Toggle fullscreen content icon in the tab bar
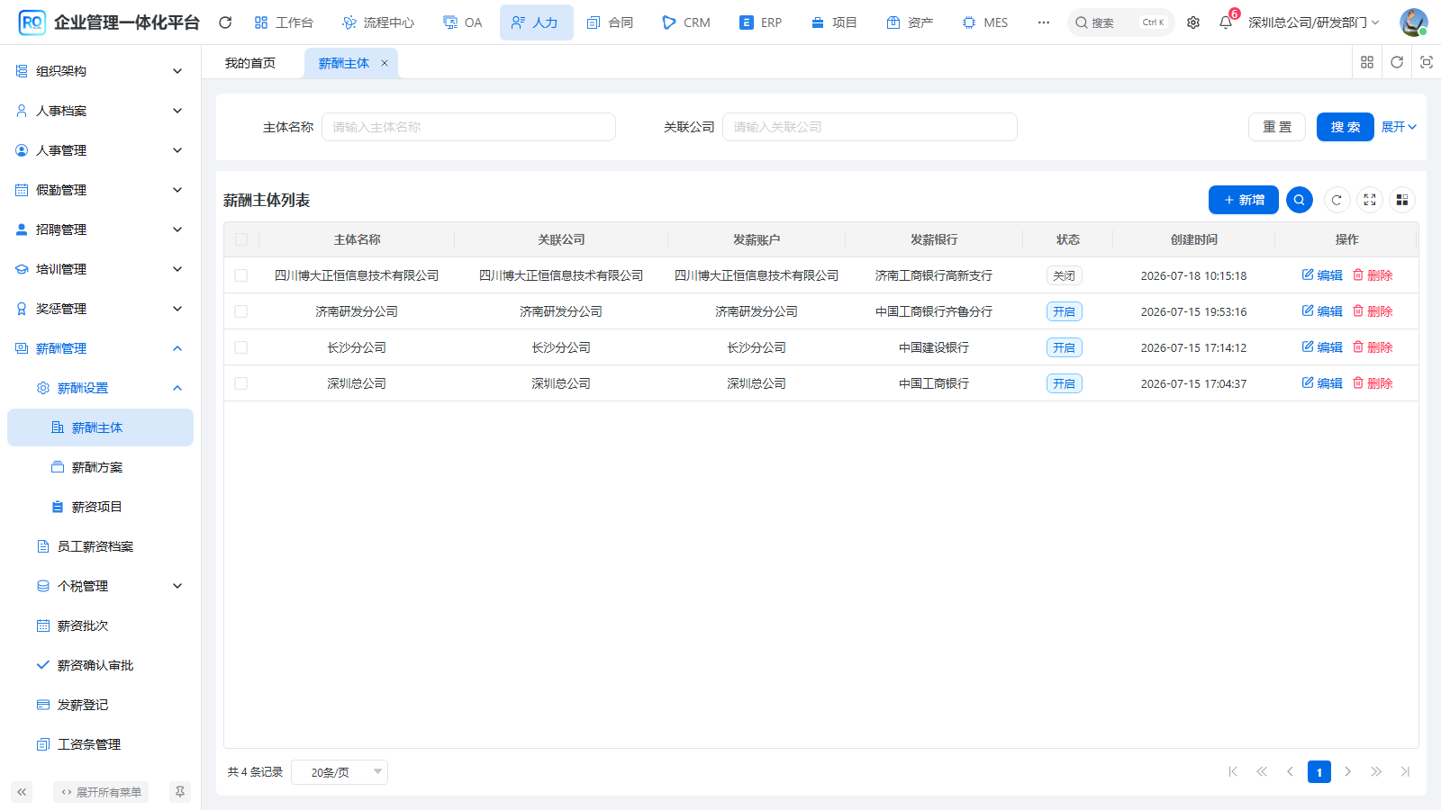 point(1427,62)
